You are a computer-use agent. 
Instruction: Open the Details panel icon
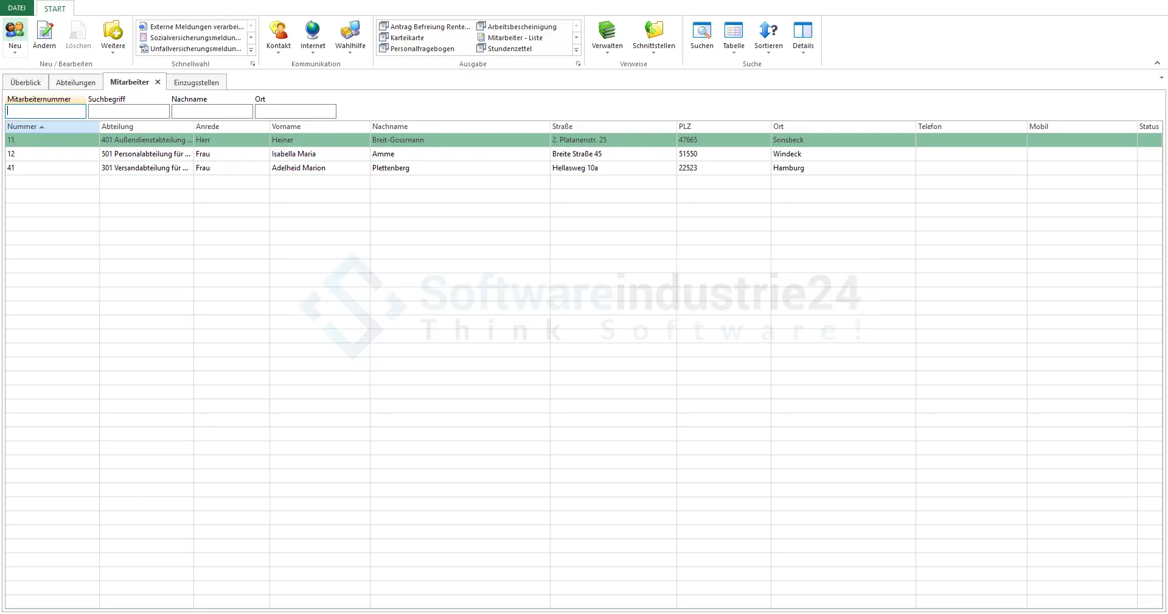click(802, 30)
